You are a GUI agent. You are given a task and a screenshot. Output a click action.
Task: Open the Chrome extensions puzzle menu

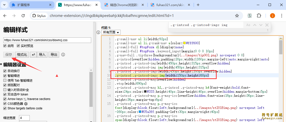pyautogui.click(x=259, y=16)
